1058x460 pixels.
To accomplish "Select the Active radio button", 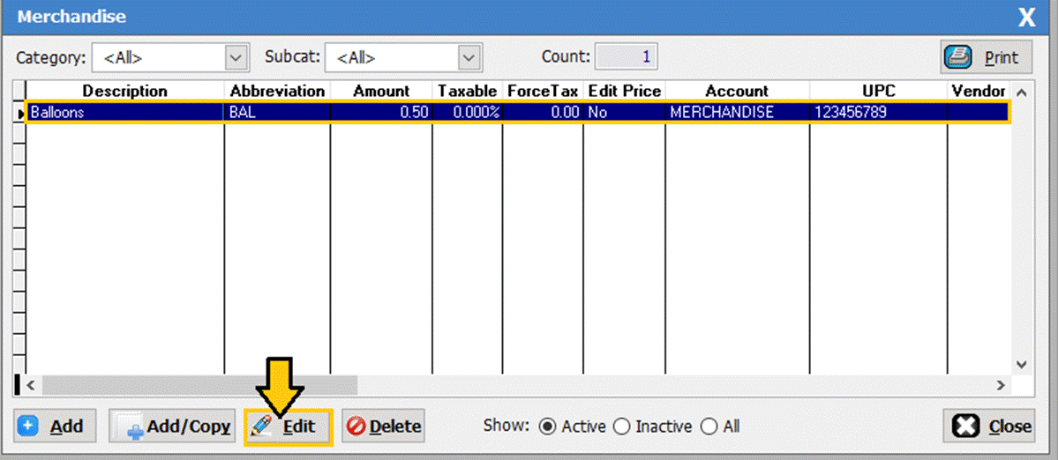I will [547, 427].
